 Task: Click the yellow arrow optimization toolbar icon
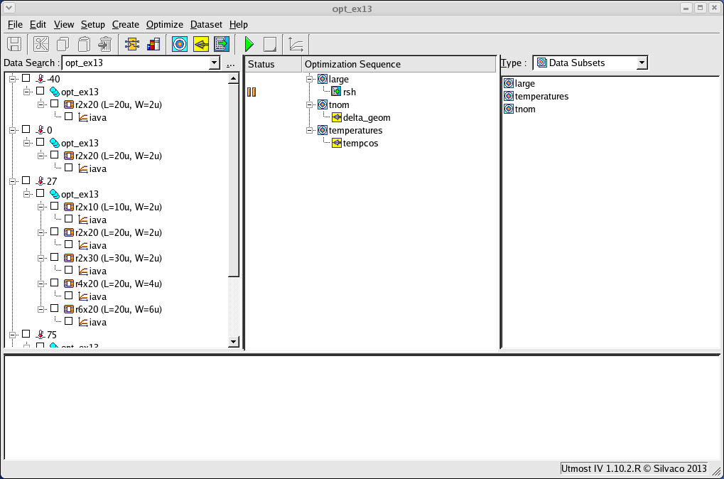click(x=201, y=44)
